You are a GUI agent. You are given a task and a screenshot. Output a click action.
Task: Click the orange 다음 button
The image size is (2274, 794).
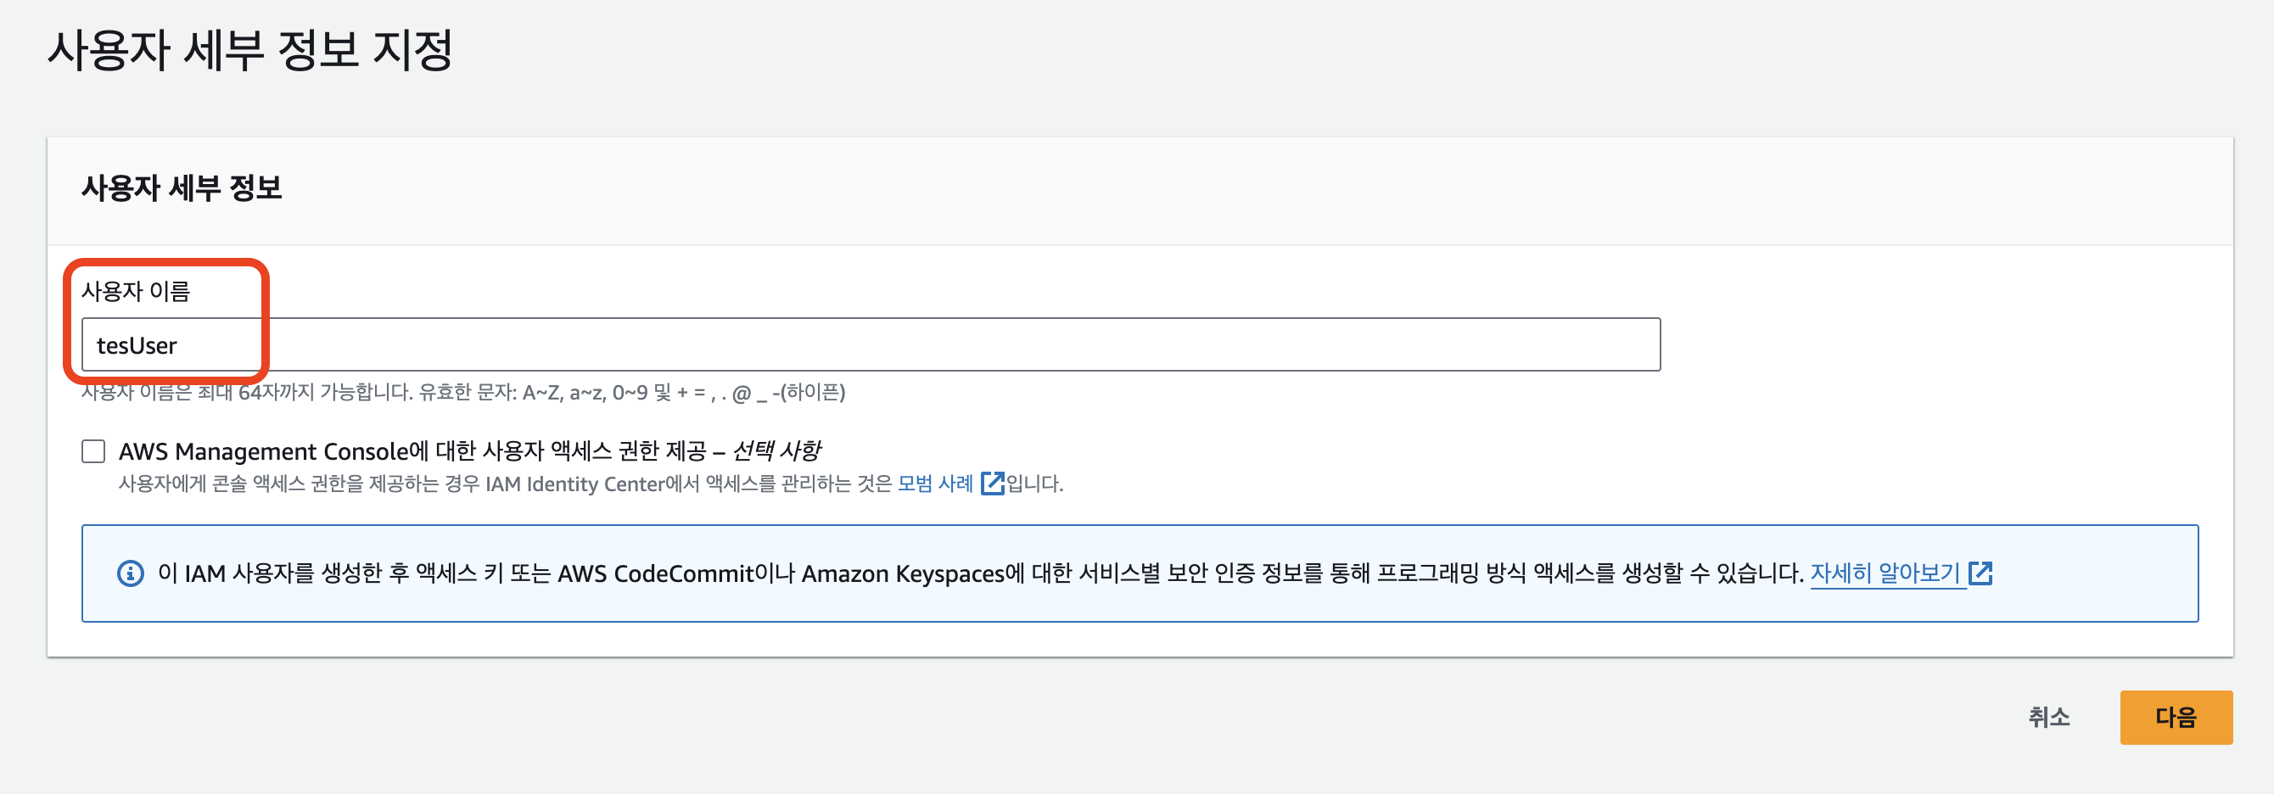pyautogui.click(x=2176, y=718)
